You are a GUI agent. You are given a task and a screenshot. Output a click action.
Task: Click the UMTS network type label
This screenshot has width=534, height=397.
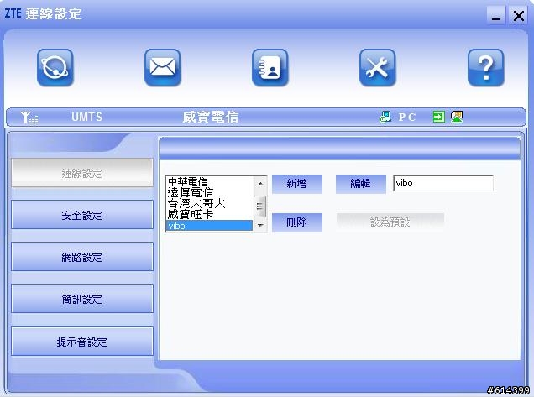point(86,118)
